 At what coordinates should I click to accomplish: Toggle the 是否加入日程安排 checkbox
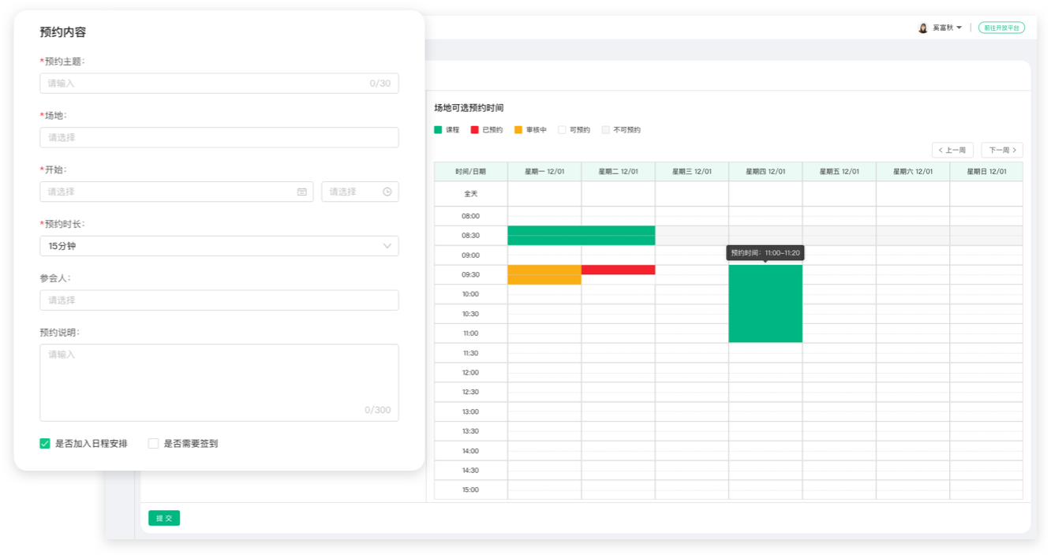pos(45,444)
